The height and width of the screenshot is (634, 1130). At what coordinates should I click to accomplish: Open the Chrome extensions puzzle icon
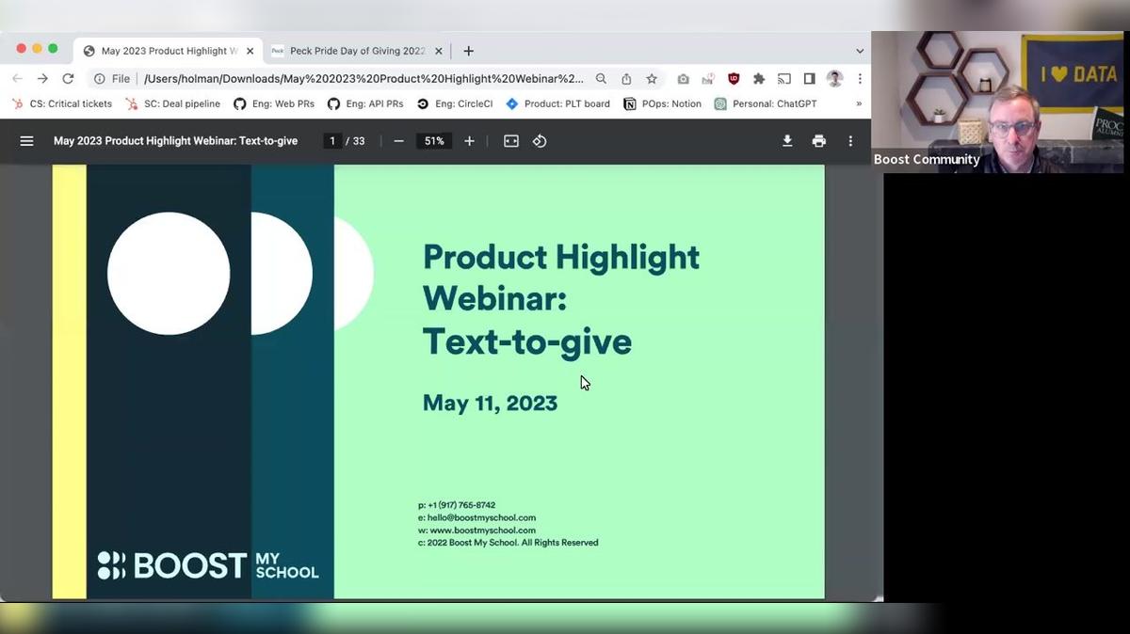click(x=758, y=79)
